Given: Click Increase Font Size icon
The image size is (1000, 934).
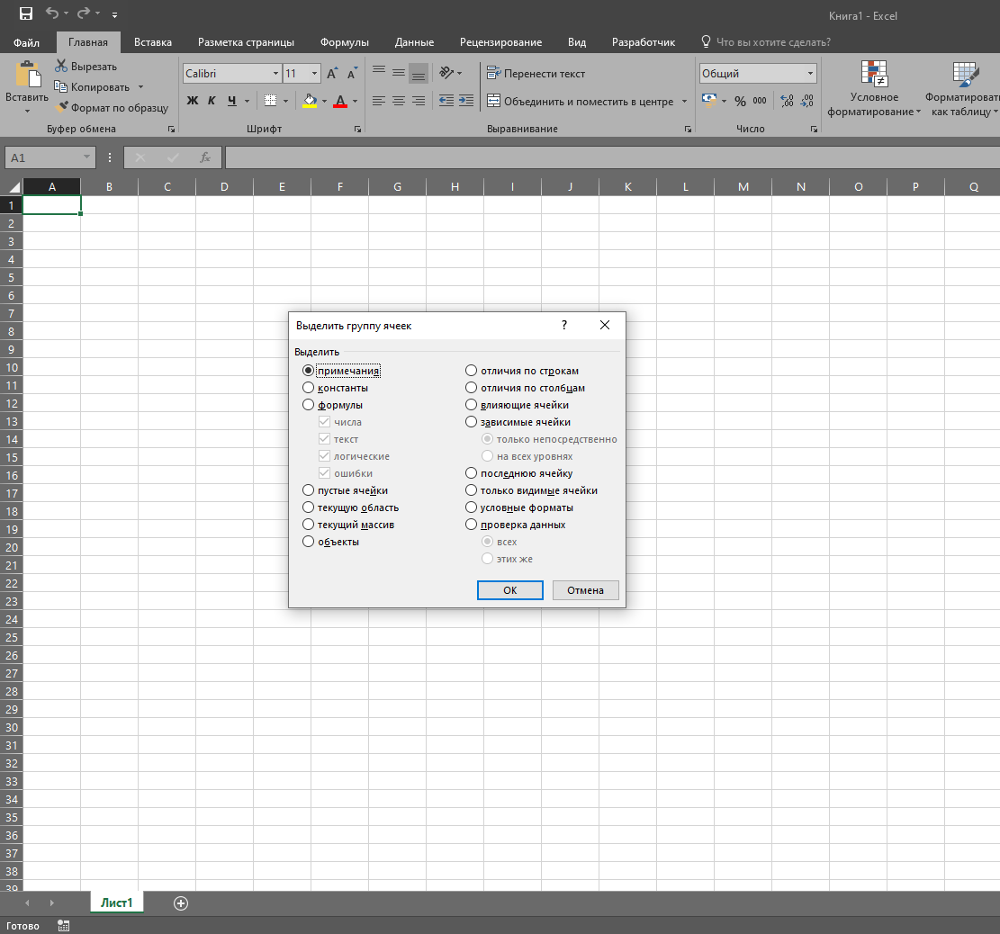Looking at the screenshot, I should point(332,74).
